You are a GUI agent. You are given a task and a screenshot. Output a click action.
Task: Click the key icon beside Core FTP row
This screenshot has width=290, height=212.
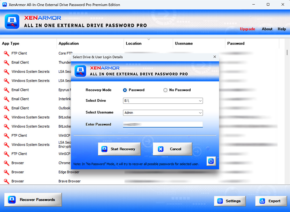coord(6,53)
